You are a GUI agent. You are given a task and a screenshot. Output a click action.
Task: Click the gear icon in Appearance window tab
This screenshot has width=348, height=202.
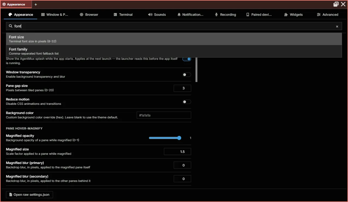(4, 4)
